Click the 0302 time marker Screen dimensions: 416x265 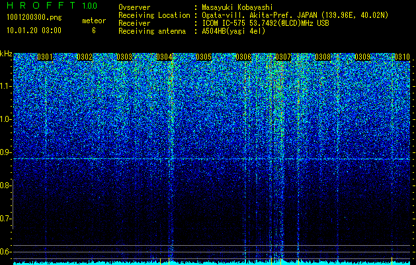[x=85, y=57]
